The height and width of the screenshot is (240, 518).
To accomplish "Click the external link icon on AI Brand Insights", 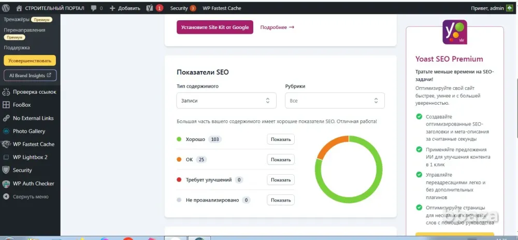I will coord(49,75).
